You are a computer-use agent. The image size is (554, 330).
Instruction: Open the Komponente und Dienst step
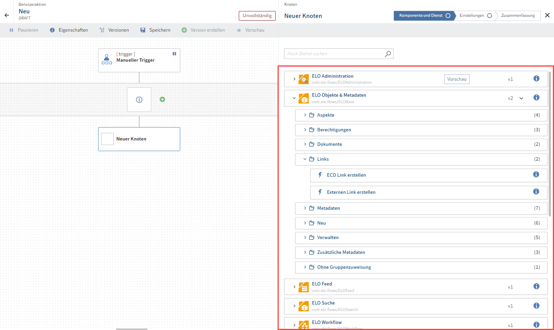coord(424,16)
